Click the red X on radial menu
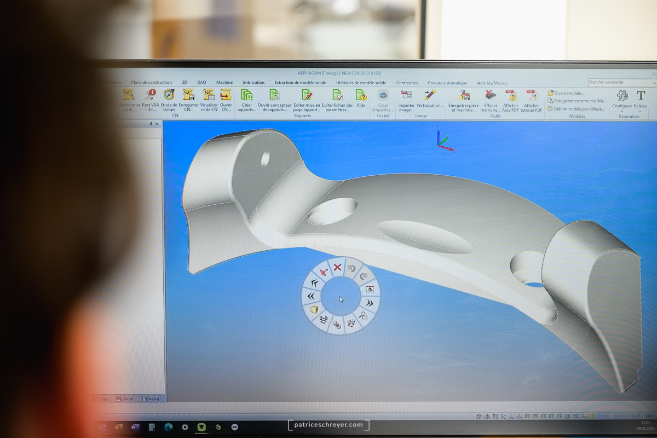The width and height of the screenshot is (657, 438). (x=337, y=267)
